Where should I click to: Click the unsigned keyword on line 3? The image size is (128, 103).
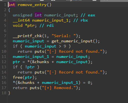[x=23, y=15]
